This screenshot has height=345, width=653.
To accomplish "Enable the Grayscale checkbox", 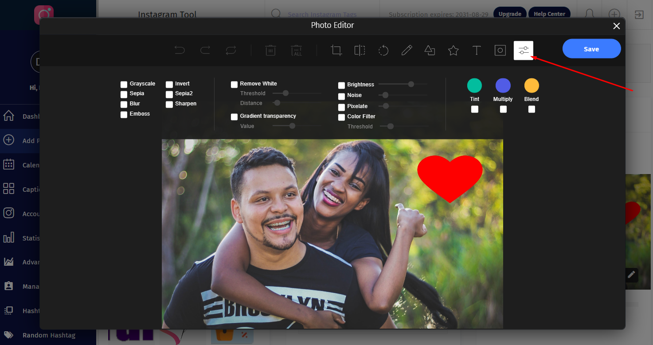I will tap(124, 85).
